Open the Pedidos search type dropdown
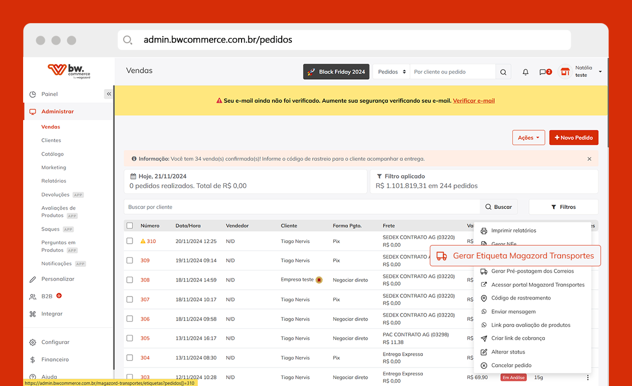Screen dimensions: 632x386 (391, 72)
